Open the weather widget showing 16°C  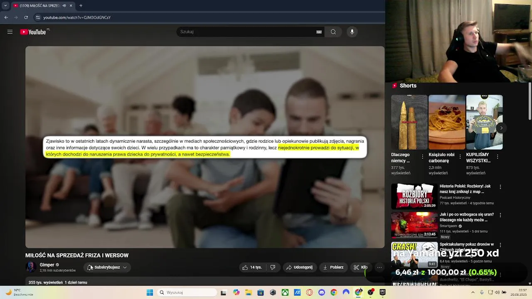[19, 292]
